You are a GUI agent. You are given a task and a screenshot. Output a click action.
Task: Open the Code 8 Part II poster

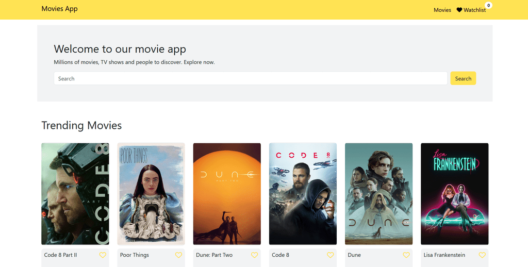75,194
